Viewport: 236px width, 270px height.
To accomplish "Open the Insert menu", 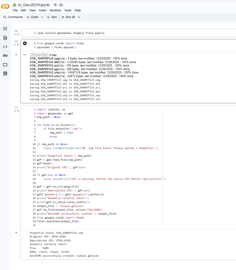I will (43, 10).
